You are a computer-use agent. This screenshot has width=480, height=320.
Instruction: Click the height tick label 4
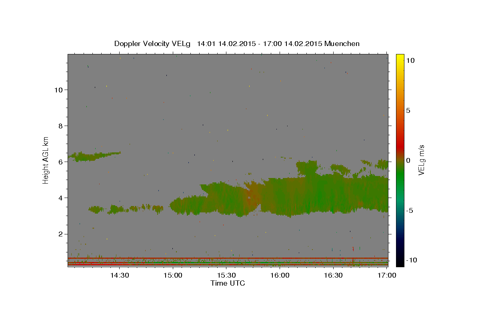click(x=60, y=198)
